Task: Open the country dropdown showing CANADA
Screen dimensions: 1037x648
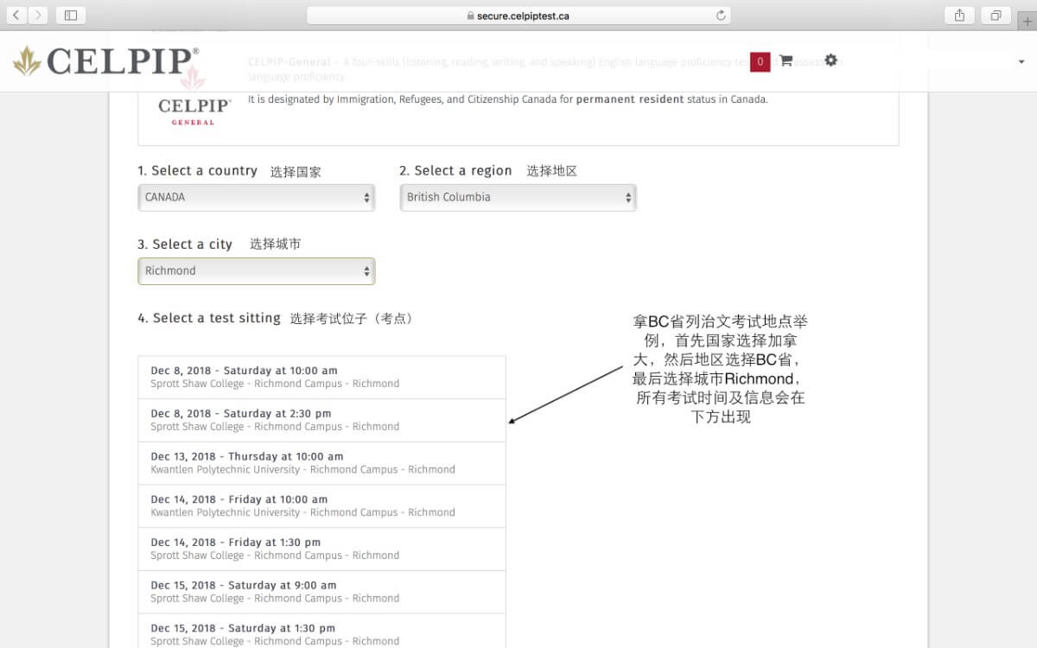Action: click(257, 197)
